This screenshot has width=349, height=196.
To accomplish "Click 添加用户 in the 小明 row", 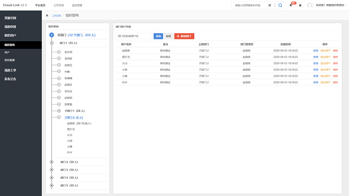I will coord(325,70).
